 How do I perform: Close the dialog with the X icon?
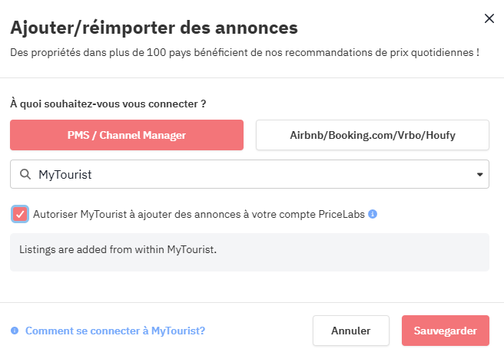pyautogui.click(x=489, y=18)
